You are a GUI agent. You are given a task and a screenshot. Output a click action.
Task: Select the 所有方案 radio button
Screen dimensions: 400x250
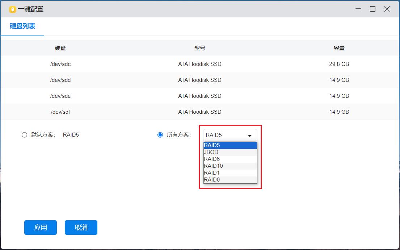click(x=160, y=135)
